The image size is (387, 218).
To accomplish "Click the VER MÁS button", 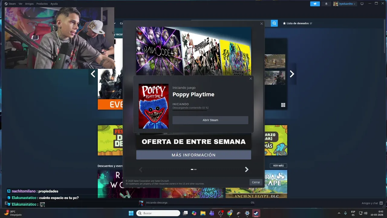I will pyautogui.click(x=278, y=166).
